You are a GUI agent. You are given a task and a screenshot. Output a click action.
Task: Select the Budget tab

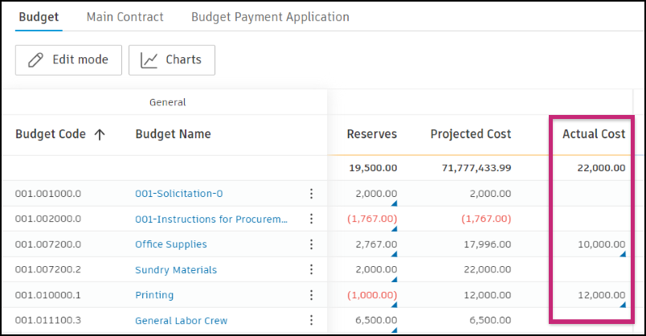[38, 17]
